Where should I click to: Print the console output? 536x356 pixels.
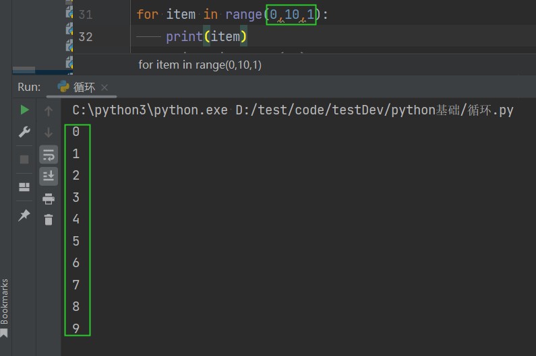pos(49,199)
